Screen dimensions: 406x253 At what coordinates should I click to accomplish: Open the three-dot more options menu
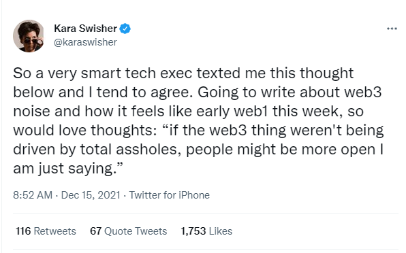tap(392, 29)
